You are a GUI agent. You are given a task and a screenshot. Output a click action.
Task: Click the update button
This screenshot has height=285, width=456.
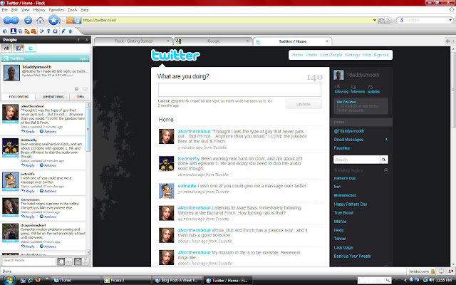tap(304, 104)
